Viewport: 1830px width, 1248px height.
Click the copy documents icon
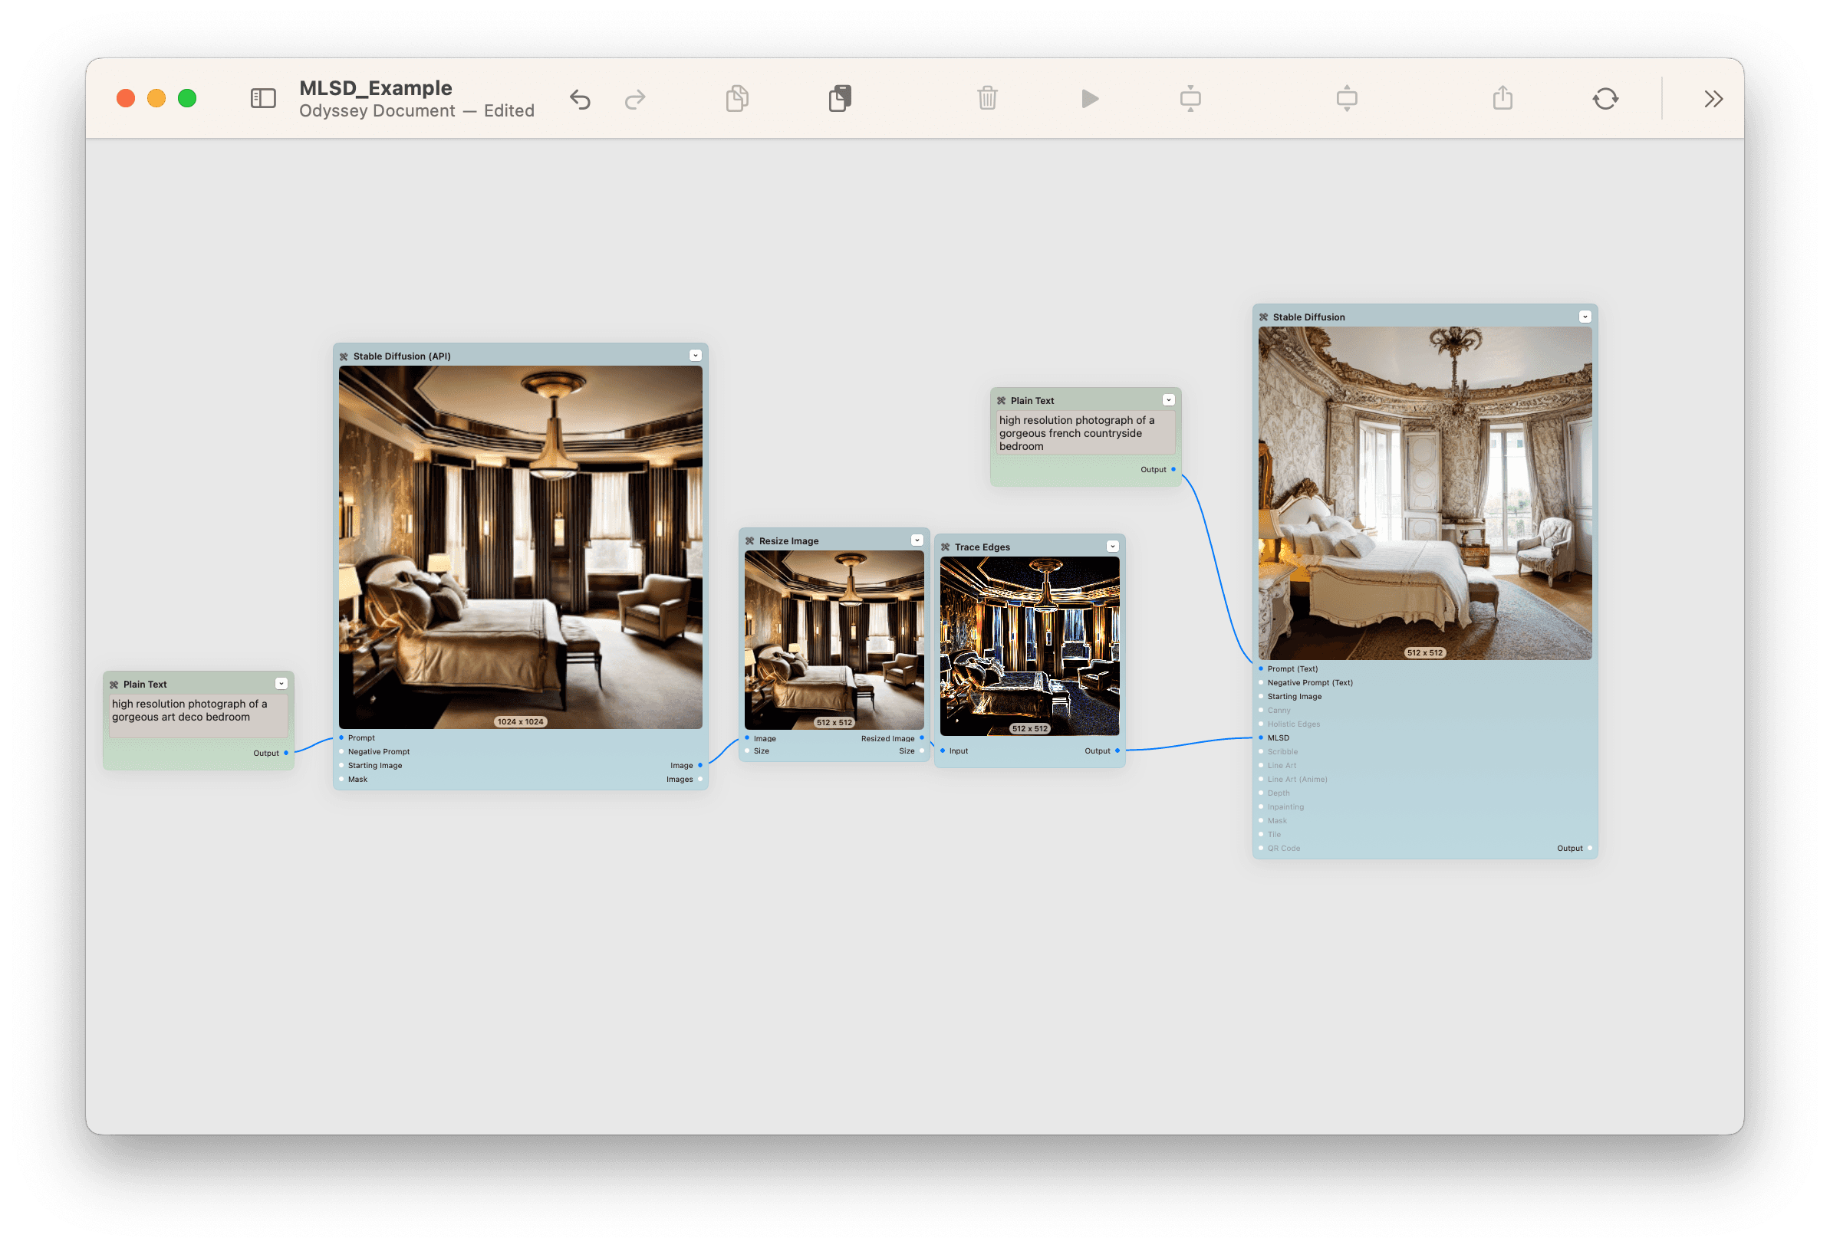click(737, 98)
